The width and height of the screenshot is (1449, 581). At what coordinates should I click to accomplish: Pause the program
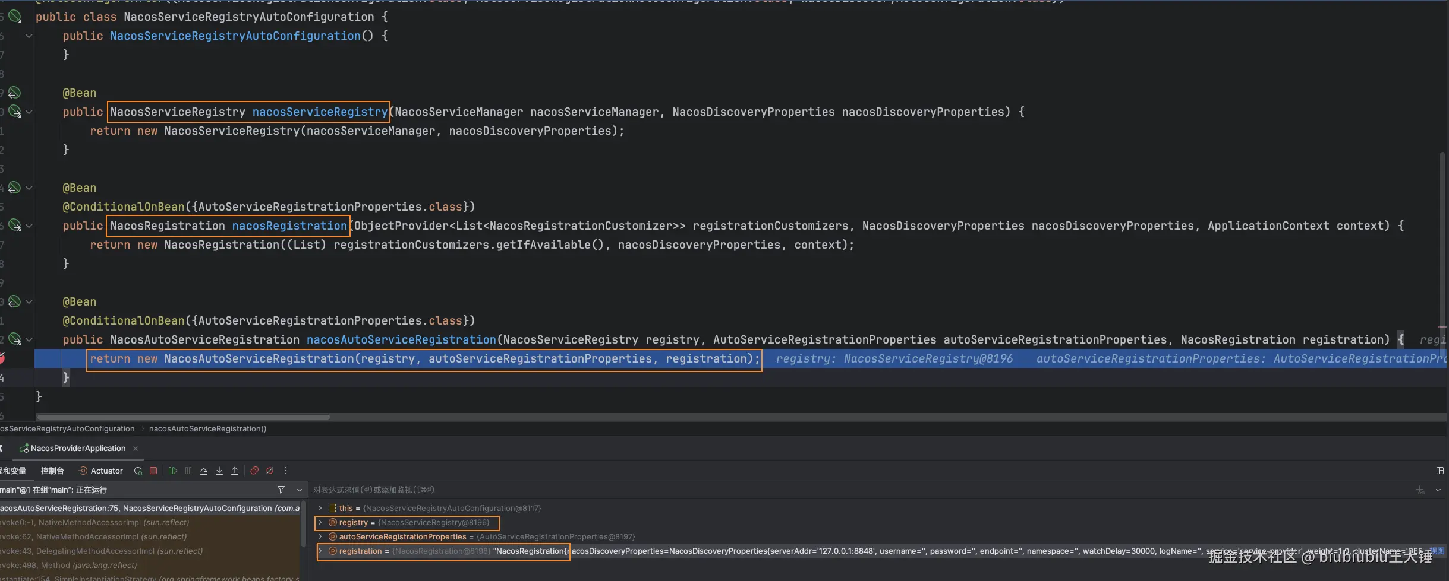point(188,471)
